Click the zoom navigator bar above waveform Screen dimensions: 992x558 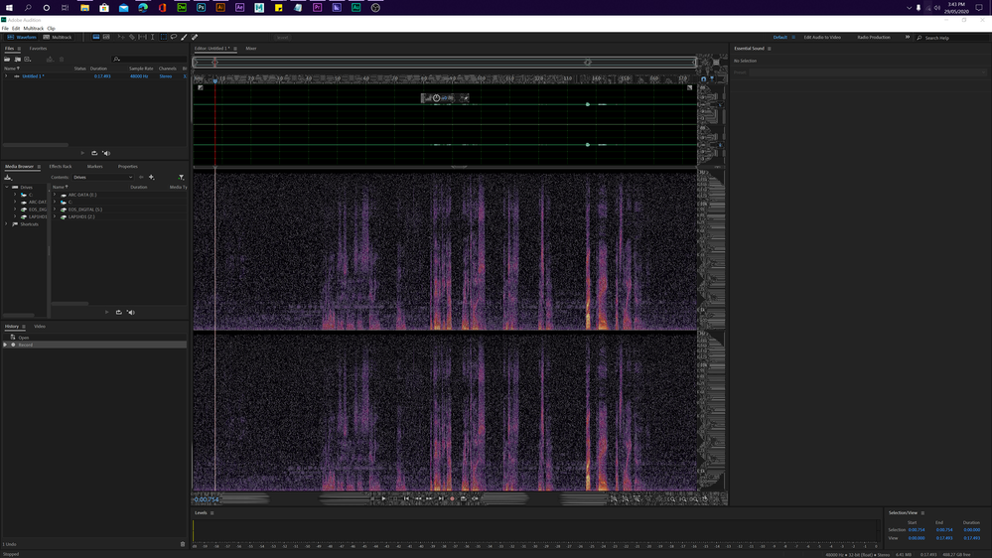pyautogui.click(x=446, y=62)
